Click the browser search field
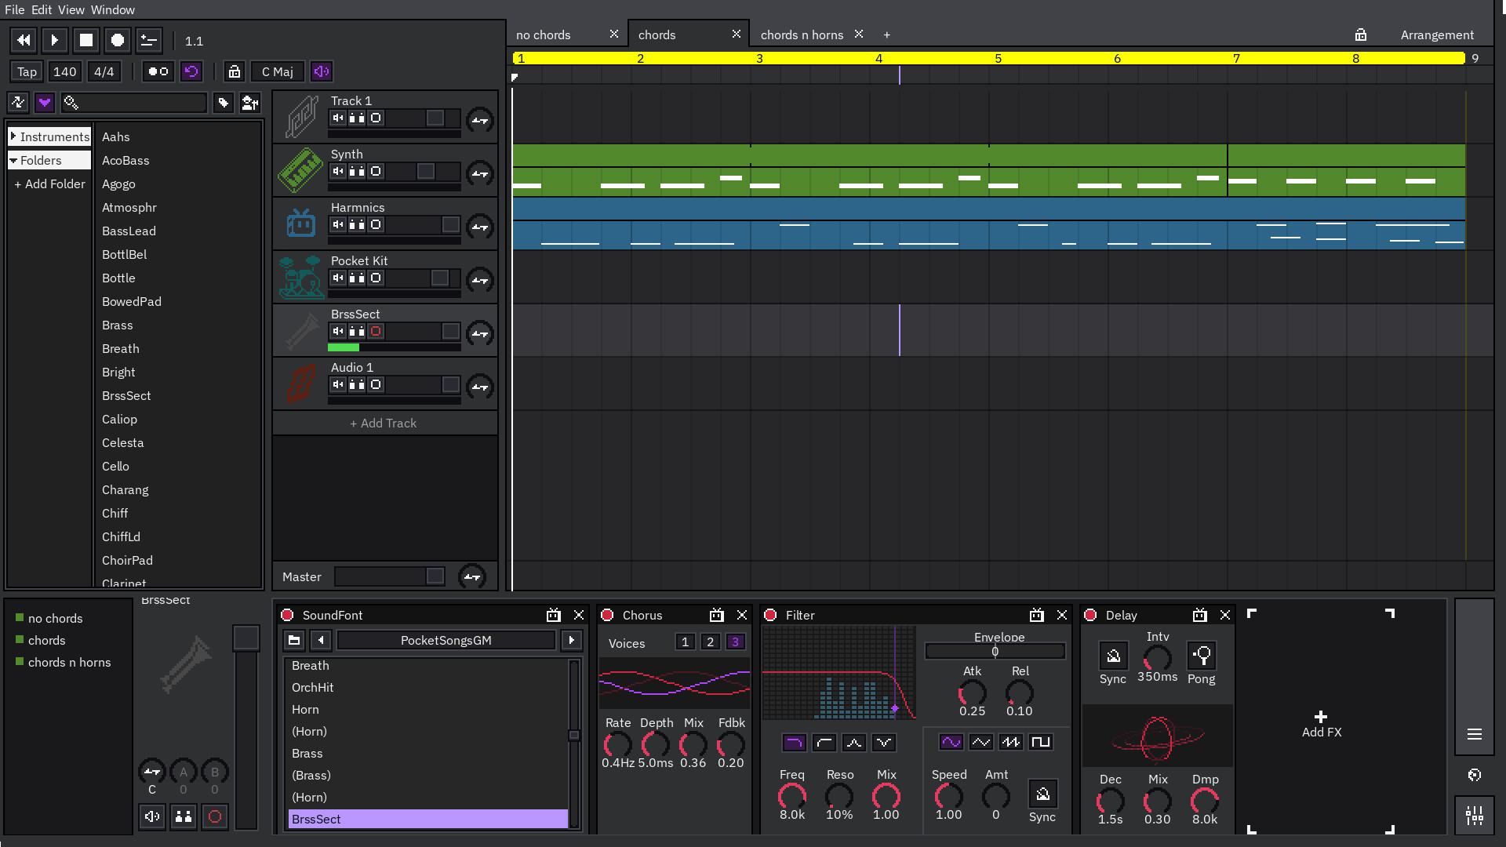The image size is (1506, 847). [134, 103]
